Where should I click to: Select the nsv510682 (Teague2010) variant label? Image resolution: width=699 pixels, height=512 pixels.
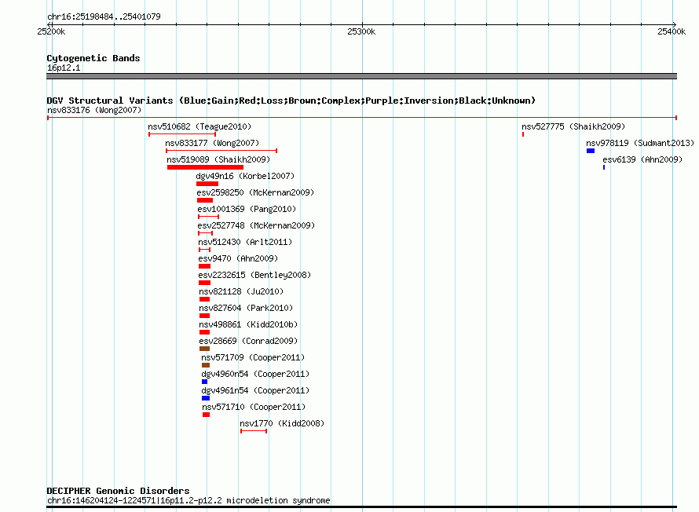pyautogui.click(x=199, y=126)
